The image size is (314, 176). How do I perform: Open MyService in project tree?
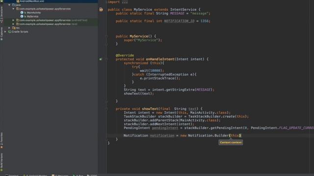[x=32, y=16]
